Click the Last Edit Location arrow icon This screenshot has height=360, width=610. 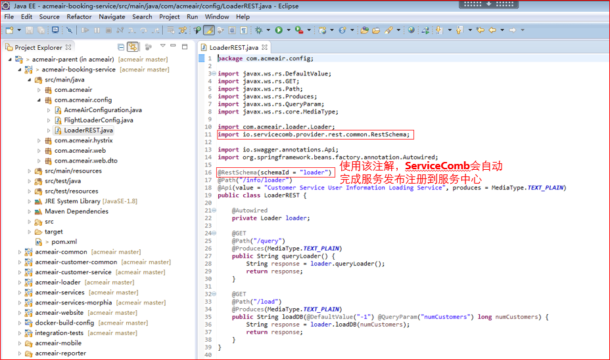pyautogui.click(x=481, y=30)
